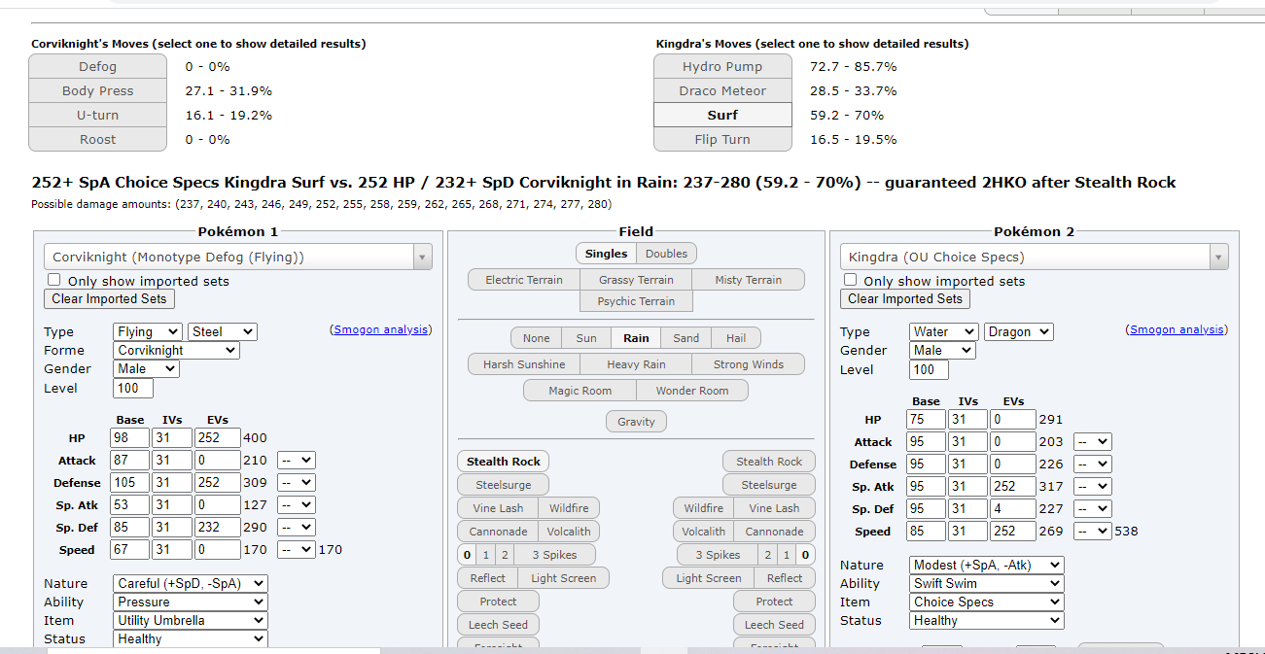Select Kingdra's Draco Meteor move
The width and height of the screenshot is (1265, 654).
pyautogui.click(x=722, y=91)
